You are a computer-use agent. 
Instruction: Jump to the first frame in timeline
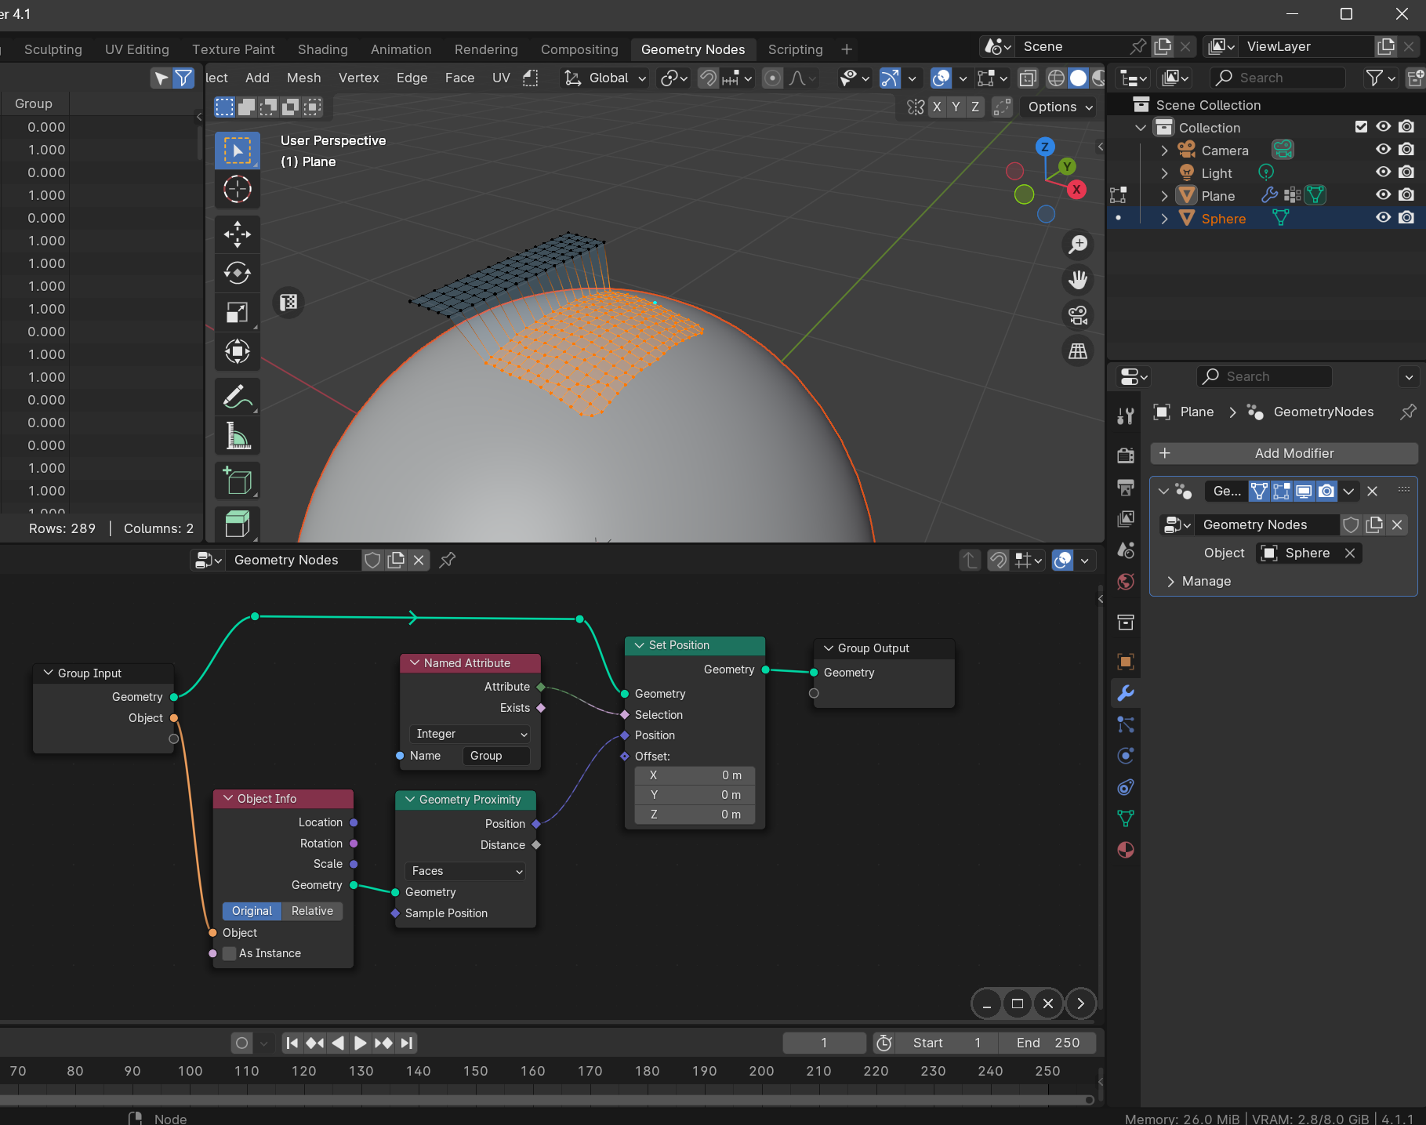[x=292, y=1043]
